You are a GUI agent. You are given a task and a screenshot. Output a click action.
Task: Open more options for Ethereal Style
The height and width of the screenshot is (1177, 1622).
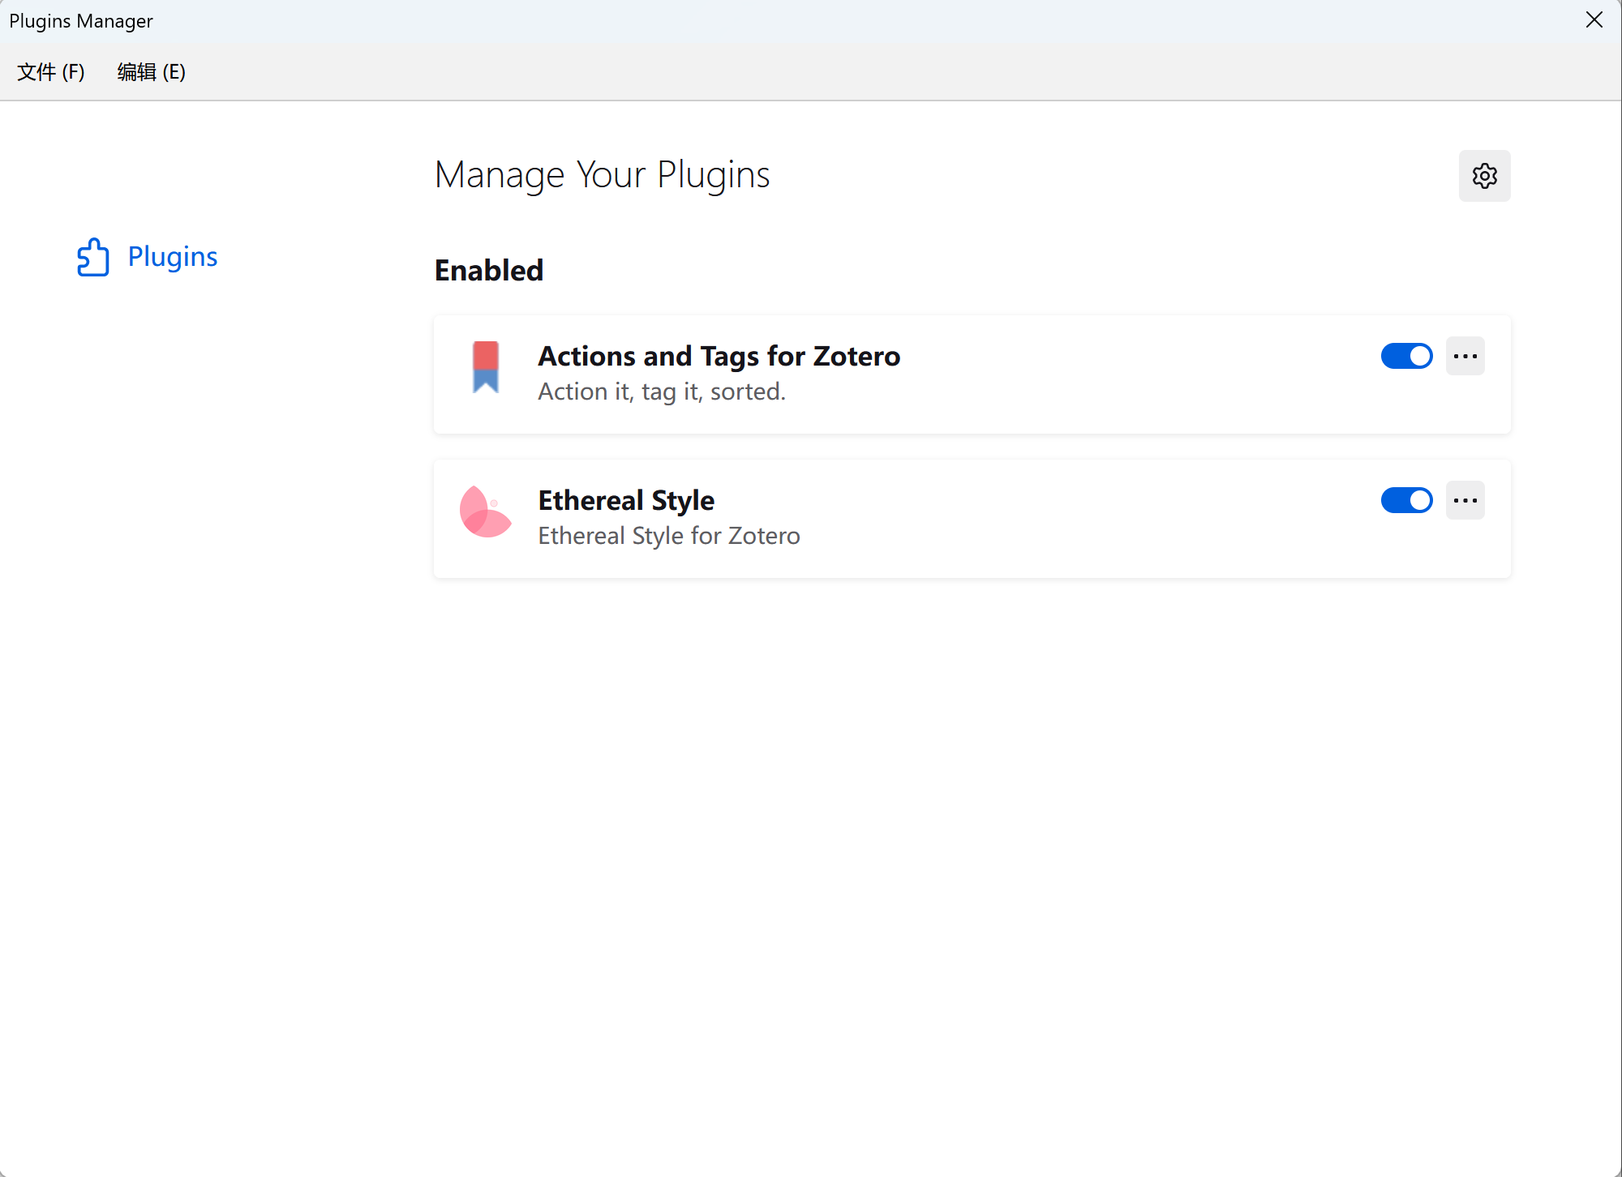pos(1465,500)
